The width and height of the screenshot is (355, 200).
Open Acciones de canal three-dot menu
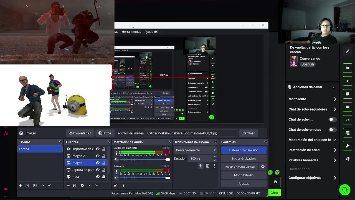click(x=334, y=87)
